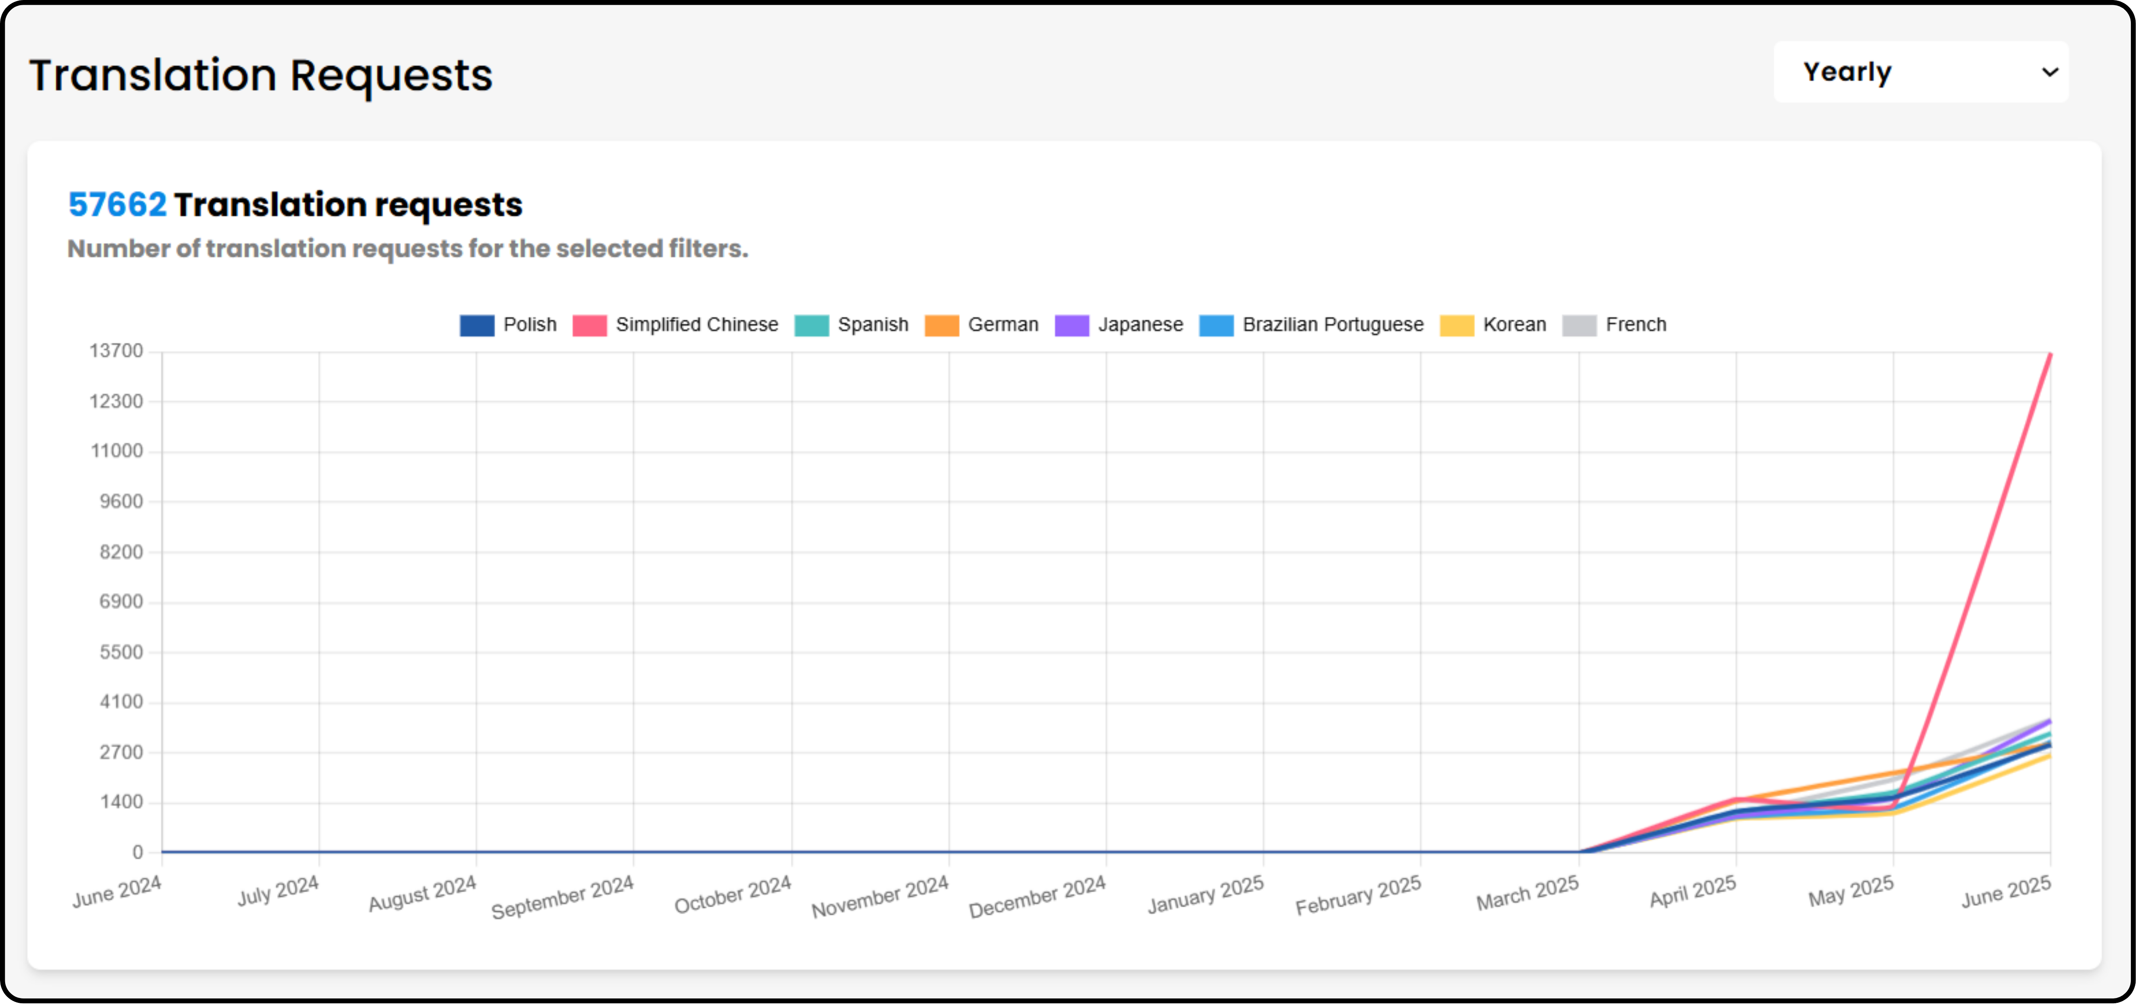Click the 1400 y-axis value
This screenshot has height=1004, width=2136.
point(121,803)
